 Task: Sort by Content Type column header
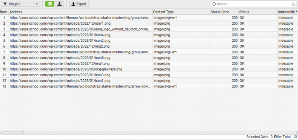pos(181,12)
